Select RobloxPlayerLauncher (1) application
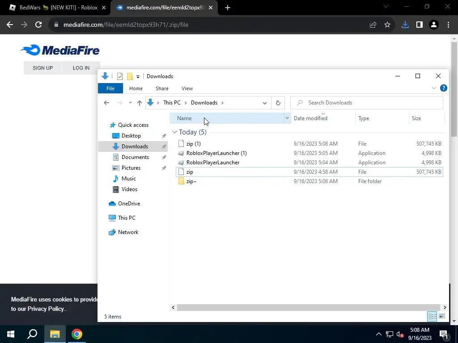The height and width of the screenshot is (343, 458). coord(310,153)
